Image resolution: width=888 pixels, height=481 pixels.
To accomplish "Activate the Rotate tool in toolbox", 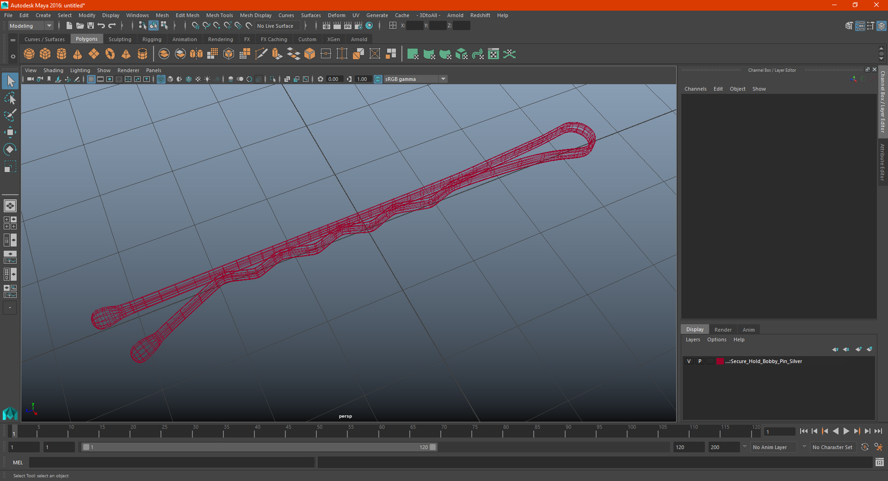I will pyautogui.click(x=10, y=149).
